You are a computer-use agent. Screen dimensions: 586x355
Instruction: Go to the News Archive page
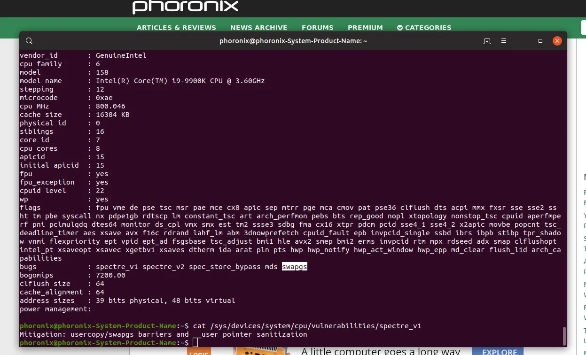pos(258,28)
